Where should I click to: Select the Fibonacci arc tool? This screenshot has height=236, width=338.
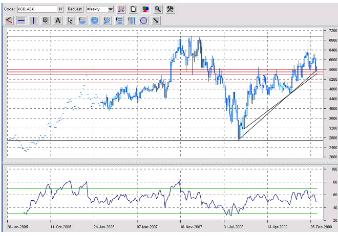tap(82, 20)
